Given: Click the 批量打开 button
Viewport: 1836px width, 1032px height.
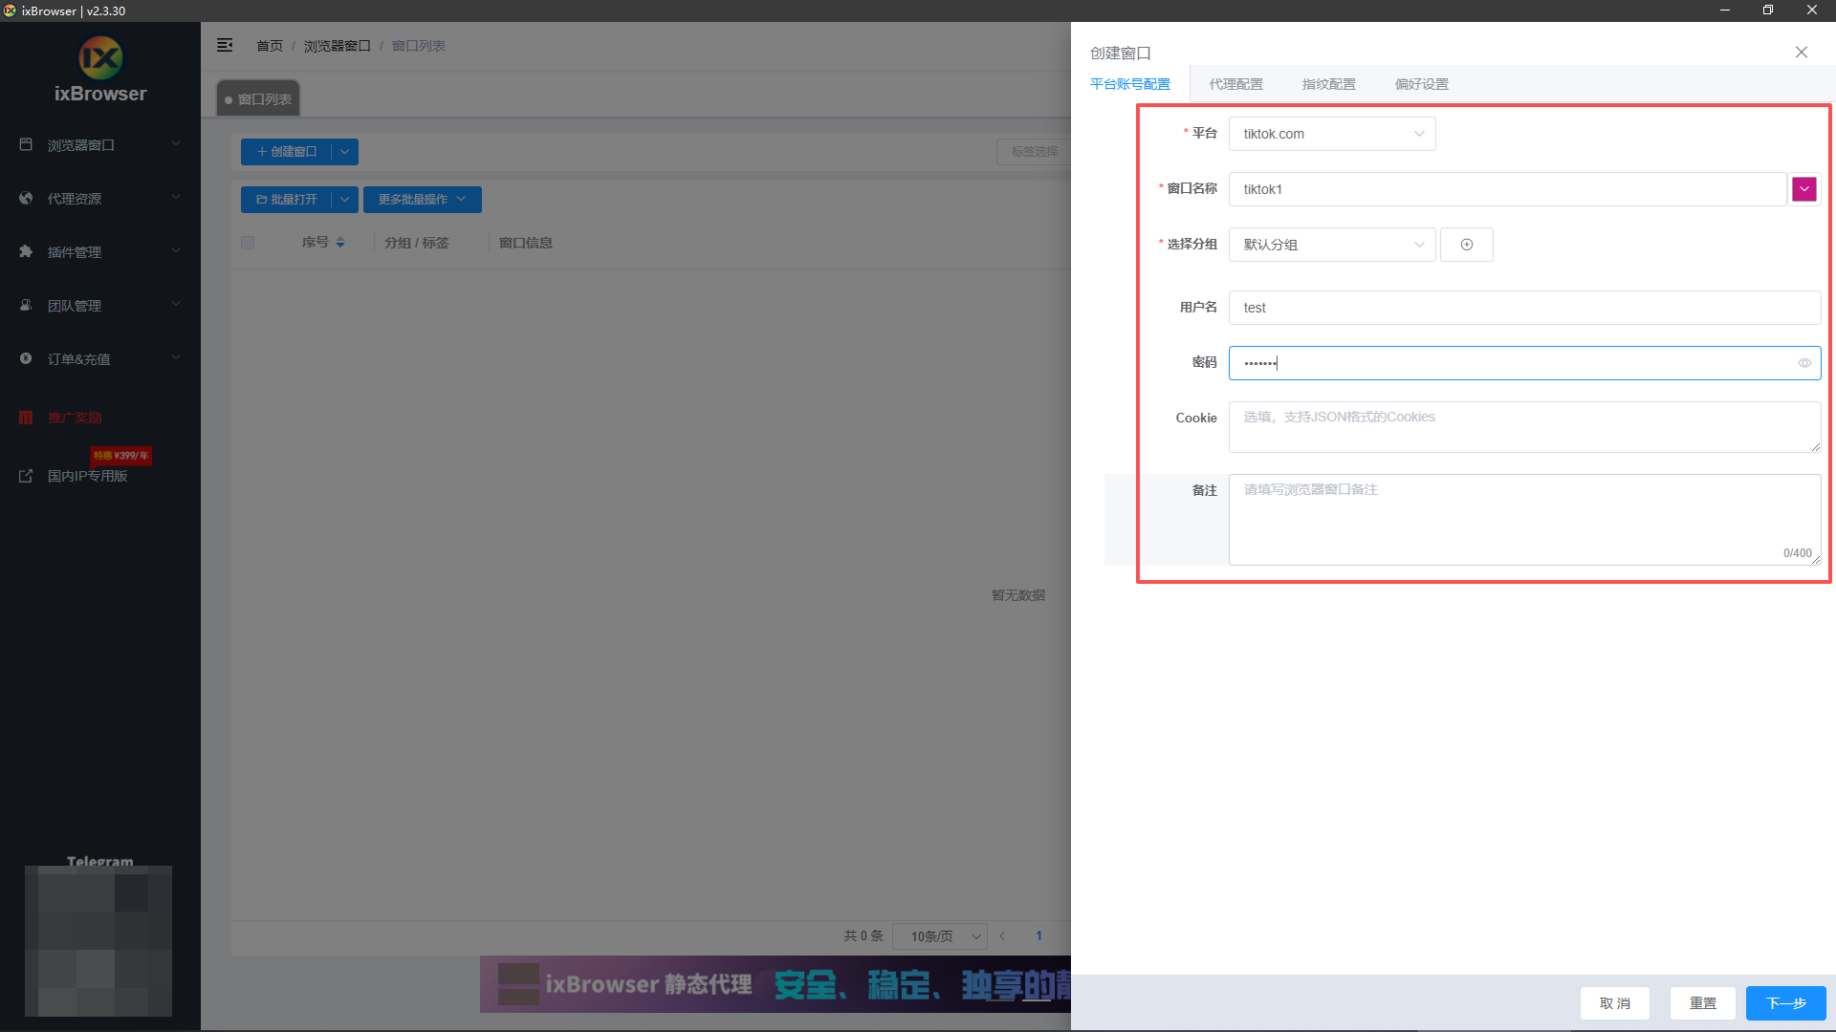Looking at the screenshot, I should pyautogui.click(x=286, y=199).
